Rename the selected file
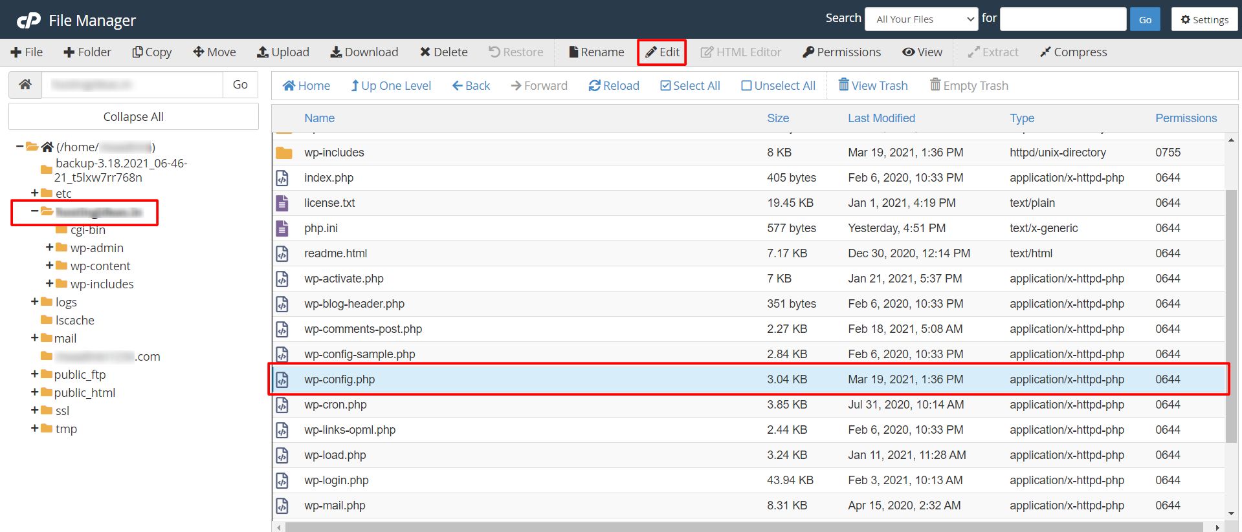The width and height of the screenshot is (1242, 532). (x=596, y=52)
